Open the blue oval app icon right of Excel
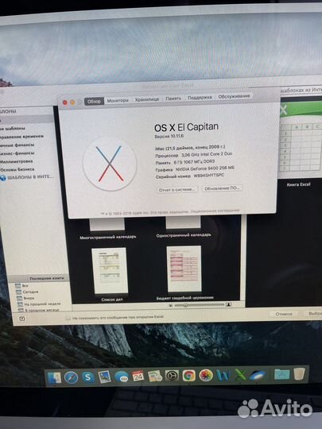The width and height of the screenshot is (322, 429). [257, 375]
